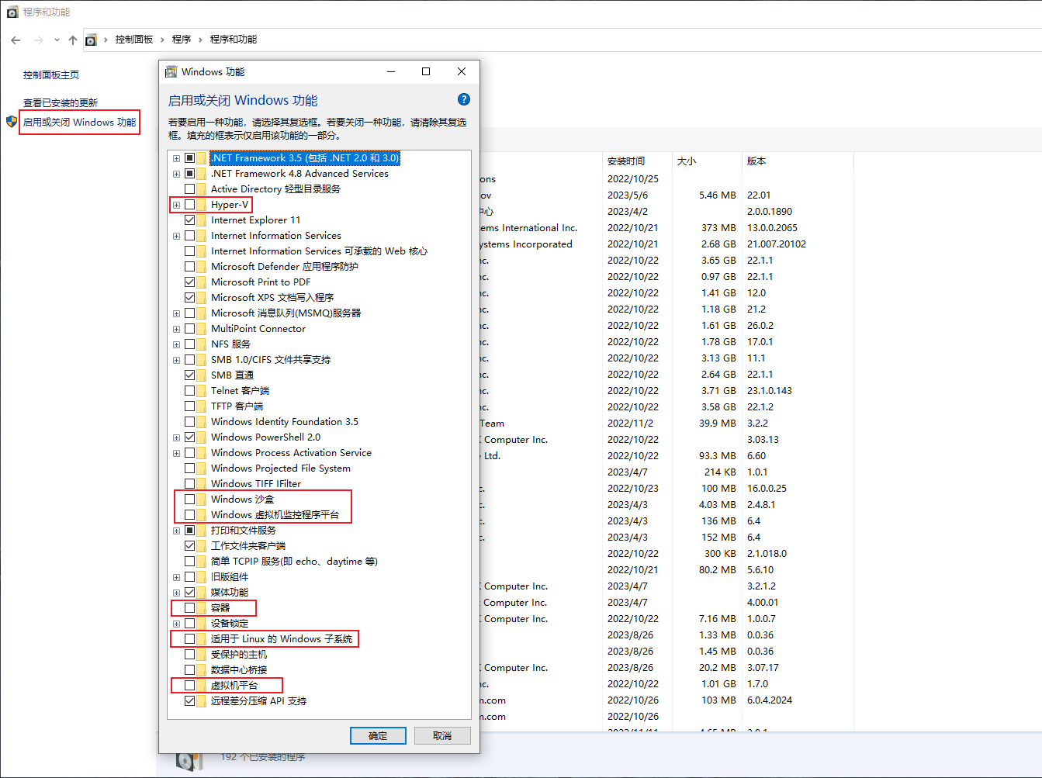This screenshot has width=1042, height=778.
Task: Uncheck Internet Explorer 11 checkbox
Action: [189, 220]
